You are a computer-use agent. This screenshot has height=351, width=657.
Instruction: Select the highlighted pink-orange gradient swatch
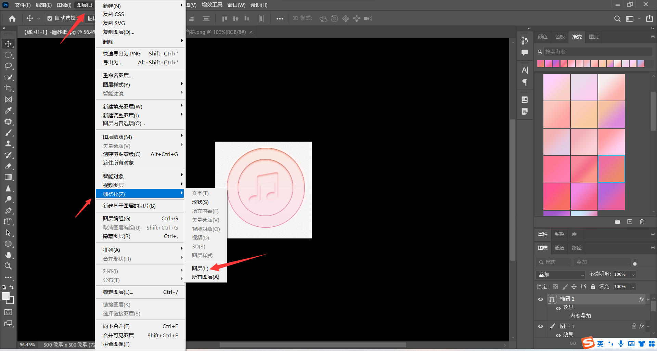611,169
